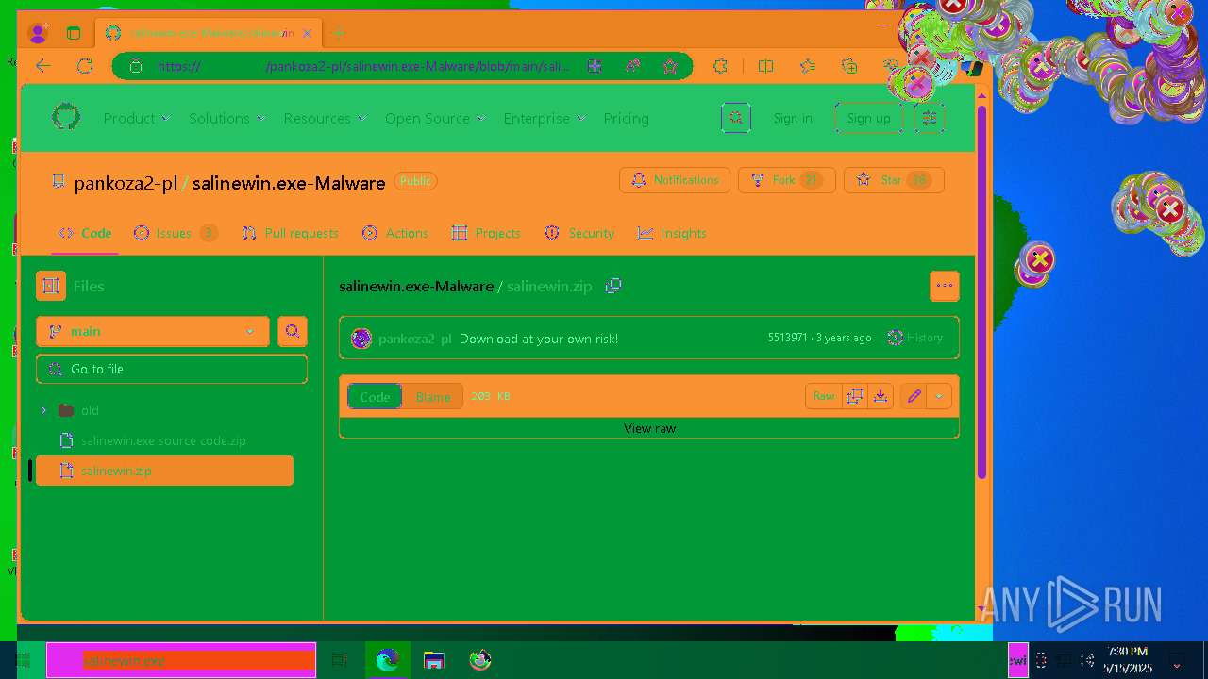1208x679 pixels.
Task: Expand the Resources menu
Action: [x=325, y=119]
